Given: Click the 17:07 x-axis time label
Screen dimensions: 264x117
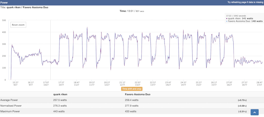Looking at the screenshot, I should coord(46,82).
